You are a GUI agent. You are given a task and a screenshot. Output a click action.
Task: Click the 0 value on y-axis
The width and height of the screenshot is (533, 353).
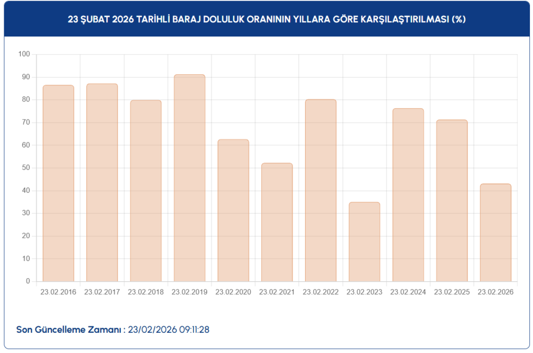tap(28, 281)
